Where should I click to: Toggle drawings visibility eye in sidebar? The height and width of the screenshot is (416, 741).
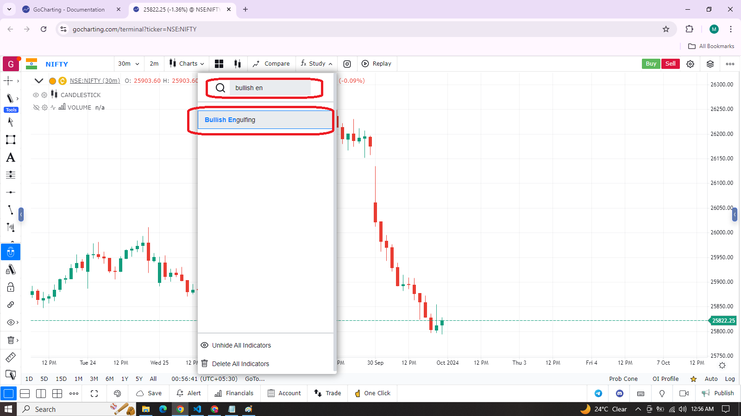(11, 322)
